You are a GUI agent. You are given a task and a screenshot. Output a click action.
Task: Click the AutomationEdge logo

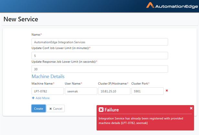pos(172,5)
